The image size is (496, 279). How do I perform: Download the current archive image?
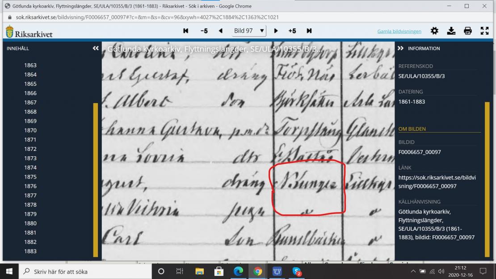(x=451, y=31)
